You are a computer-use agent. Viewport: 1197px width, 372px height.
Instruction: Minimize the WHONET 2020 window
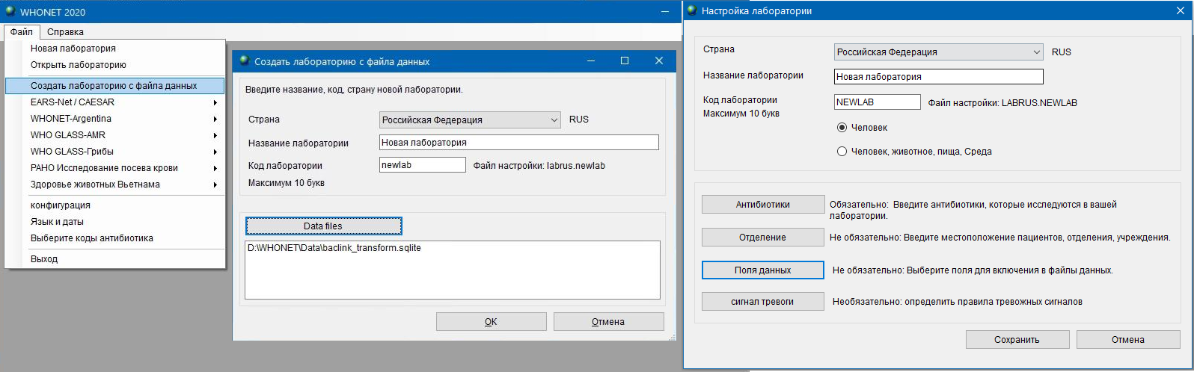[665, 11]
